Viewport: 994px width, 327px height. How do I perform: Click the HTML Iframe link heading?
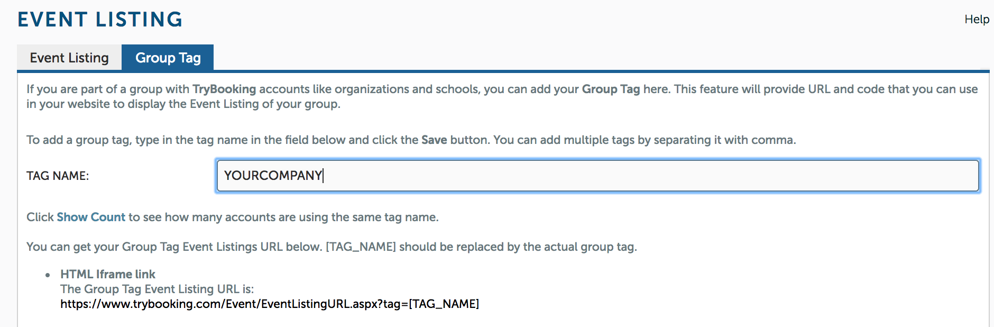point(108,274)
